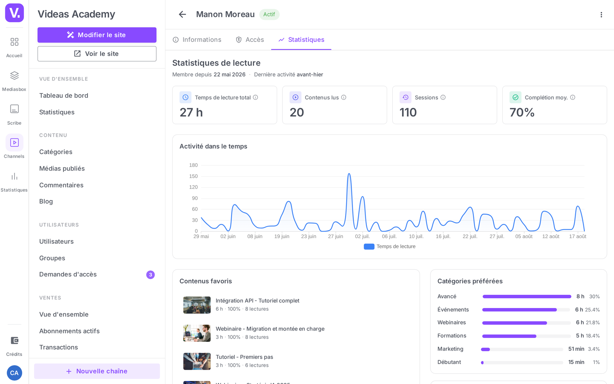This screenshot has width=614, height=384.
Task: Create a Nouvelle chaîne
Action: tap(97, 371)
